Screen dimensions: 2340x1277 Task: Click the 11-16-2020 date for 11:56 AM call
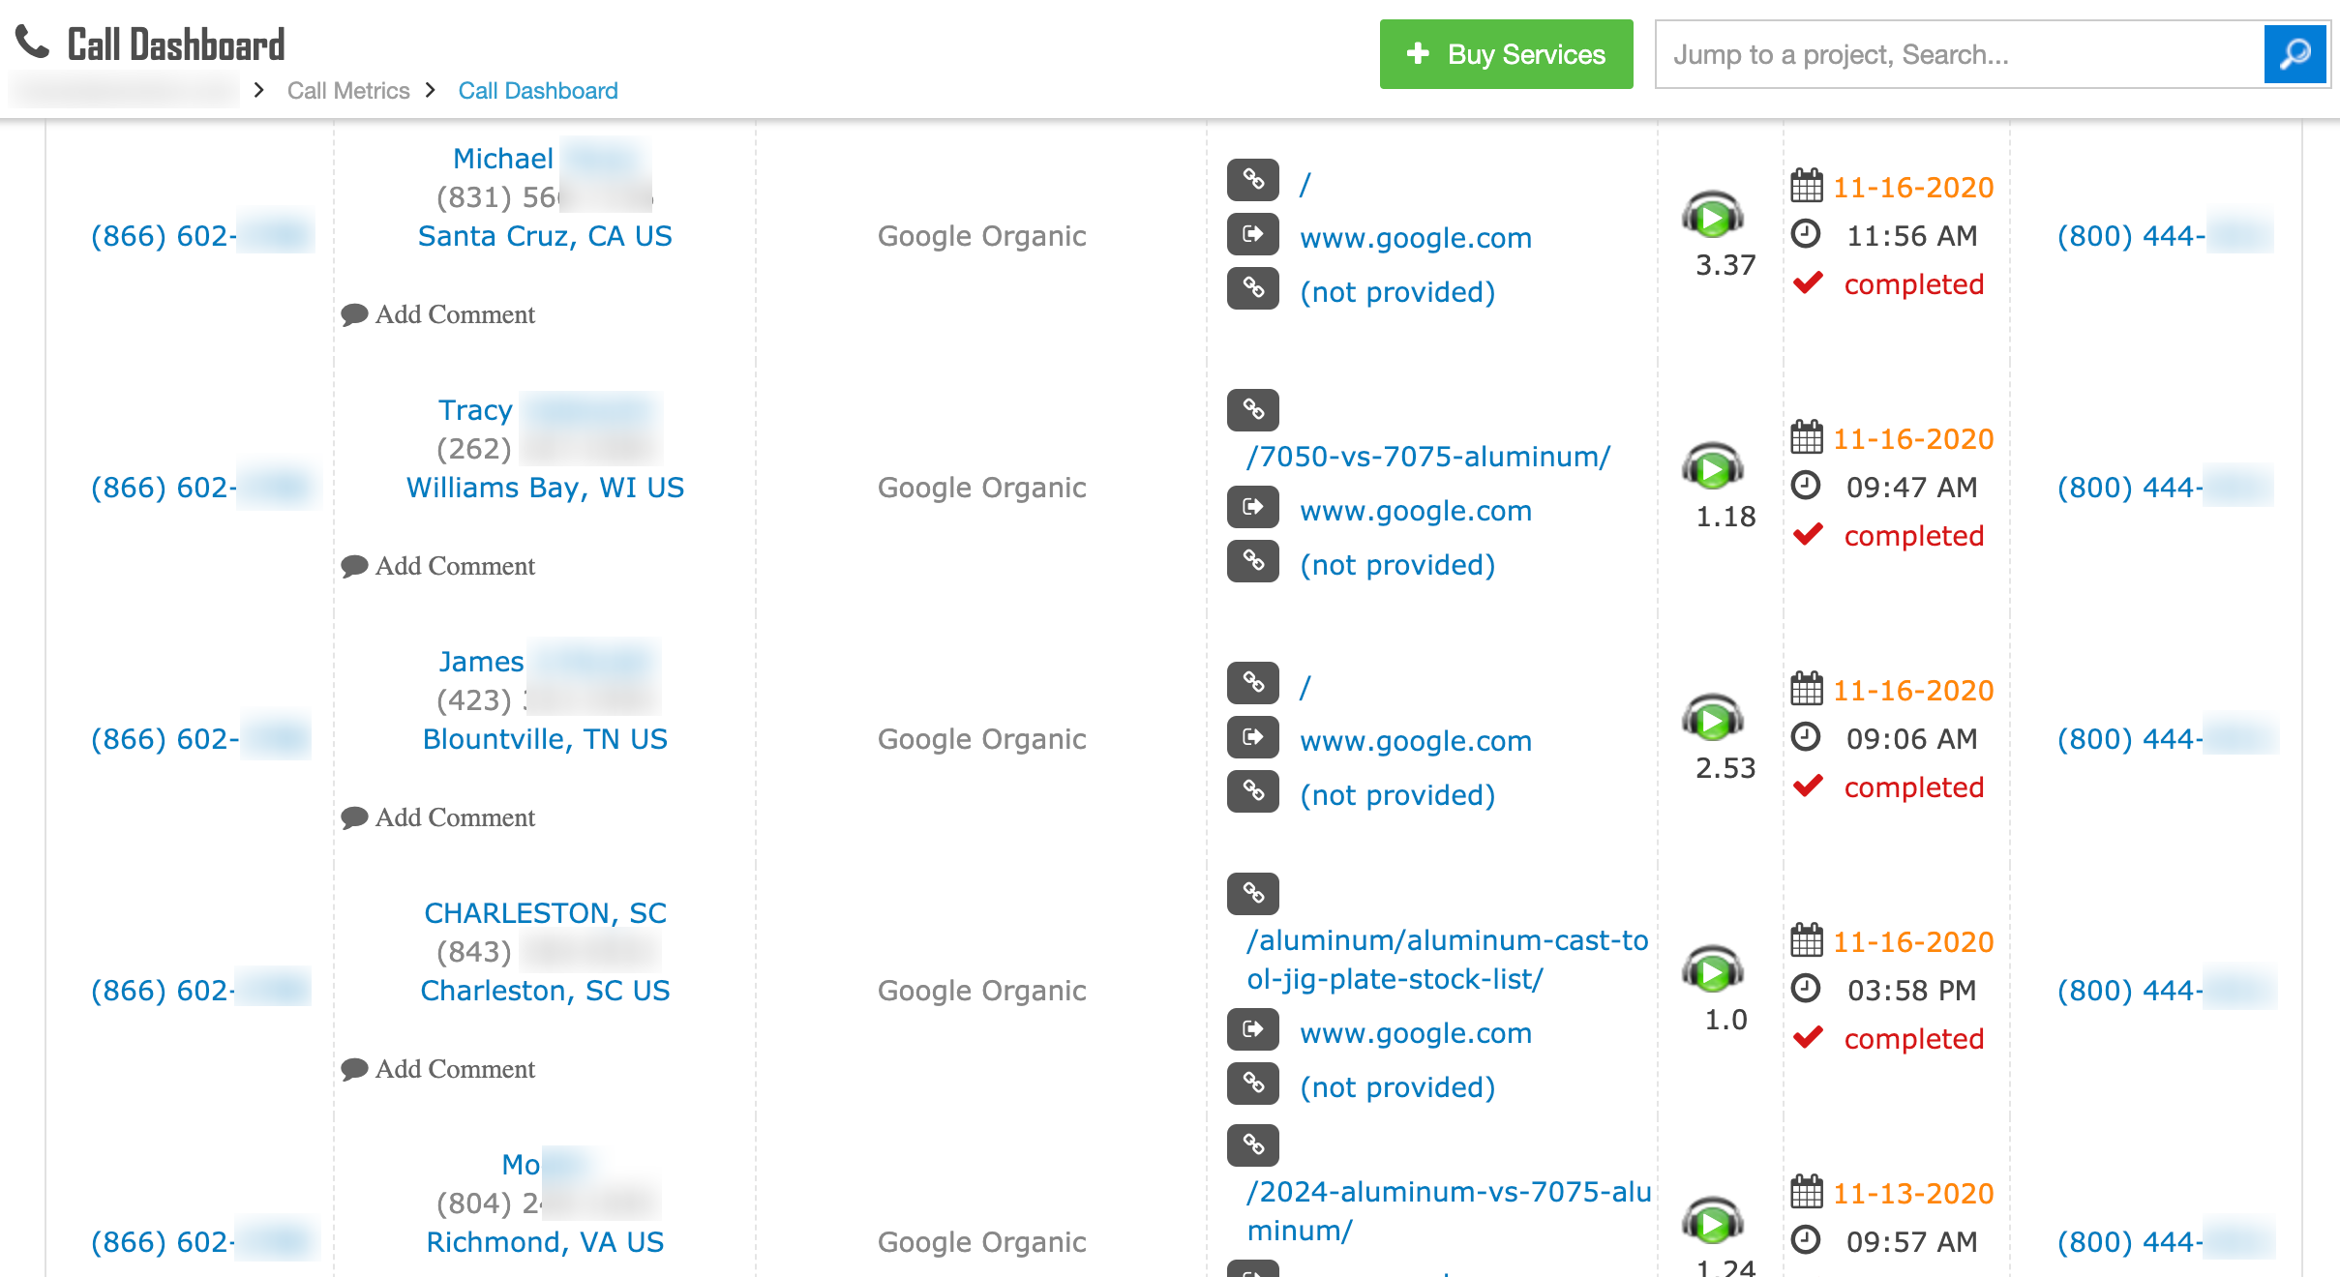coord(1913,188)
